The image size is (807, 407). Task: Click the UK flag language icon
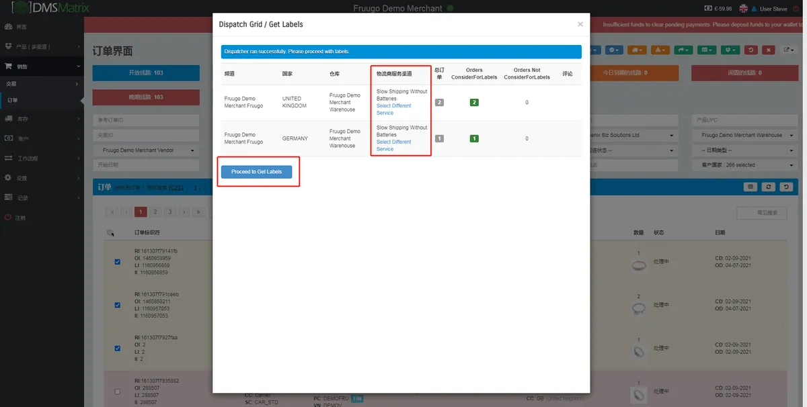pyautogui.click(x=743, y=9)
